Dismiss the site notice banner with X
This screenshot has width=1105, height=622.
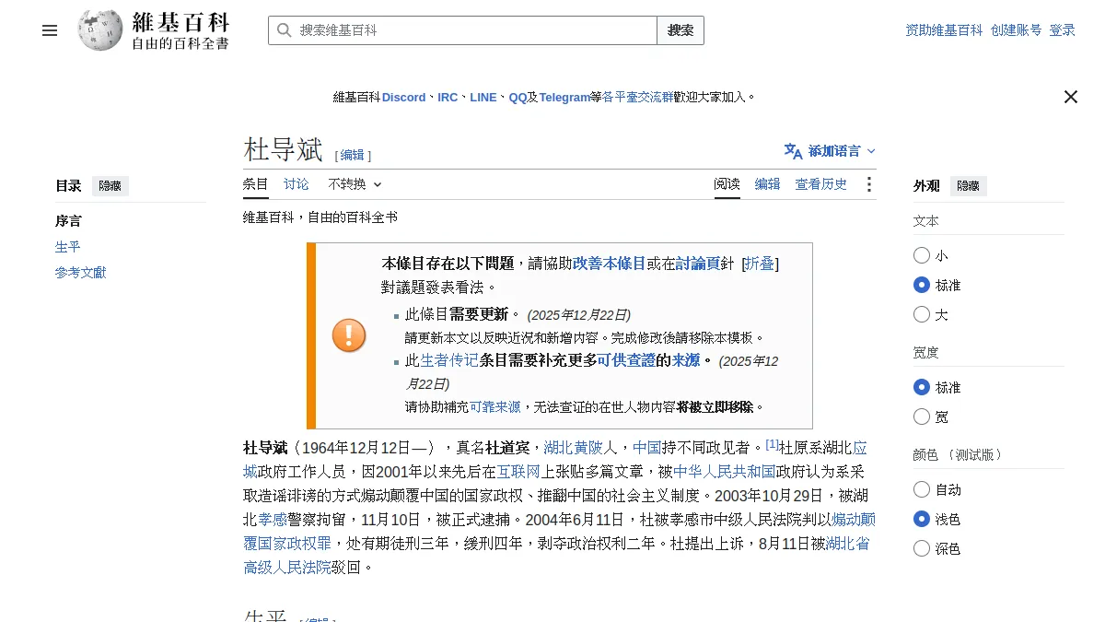pyautogui.click(x=1071, y=97)
